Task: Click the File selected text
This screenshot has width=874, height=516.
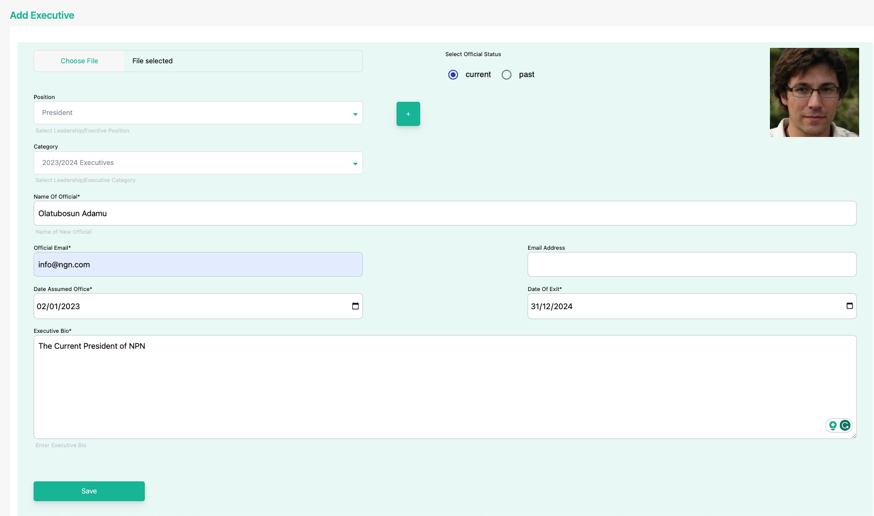Action: [153, 61]
